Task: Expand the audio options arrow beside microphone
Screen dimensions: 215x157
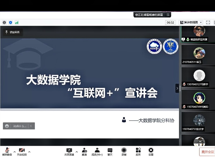Action: (x=14, y=149)
